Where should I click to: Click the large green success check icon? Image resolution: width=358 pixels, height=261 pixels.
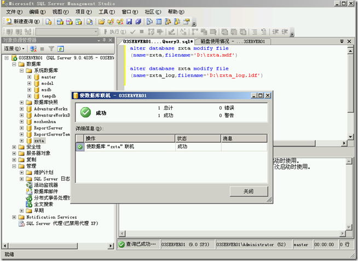point(85,113)
